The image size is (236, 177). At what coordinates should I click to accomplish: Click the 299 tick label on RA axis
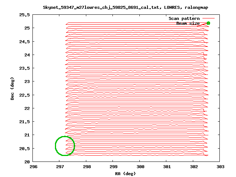coord(113,166)
